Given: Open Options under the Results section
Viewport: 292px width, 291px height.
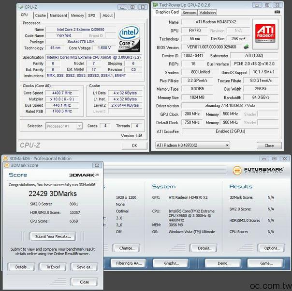Looking at the screenshot, I should click(x=272, y=248).
